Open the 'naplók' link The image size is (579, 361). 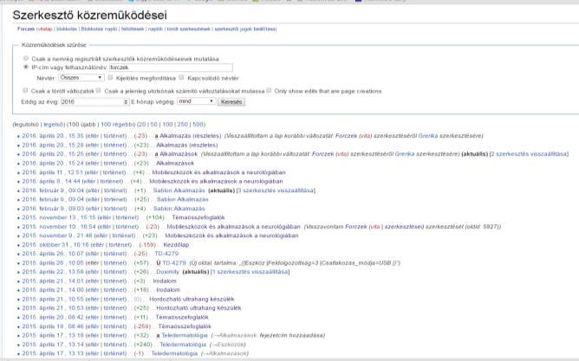(x=155, y=29)
